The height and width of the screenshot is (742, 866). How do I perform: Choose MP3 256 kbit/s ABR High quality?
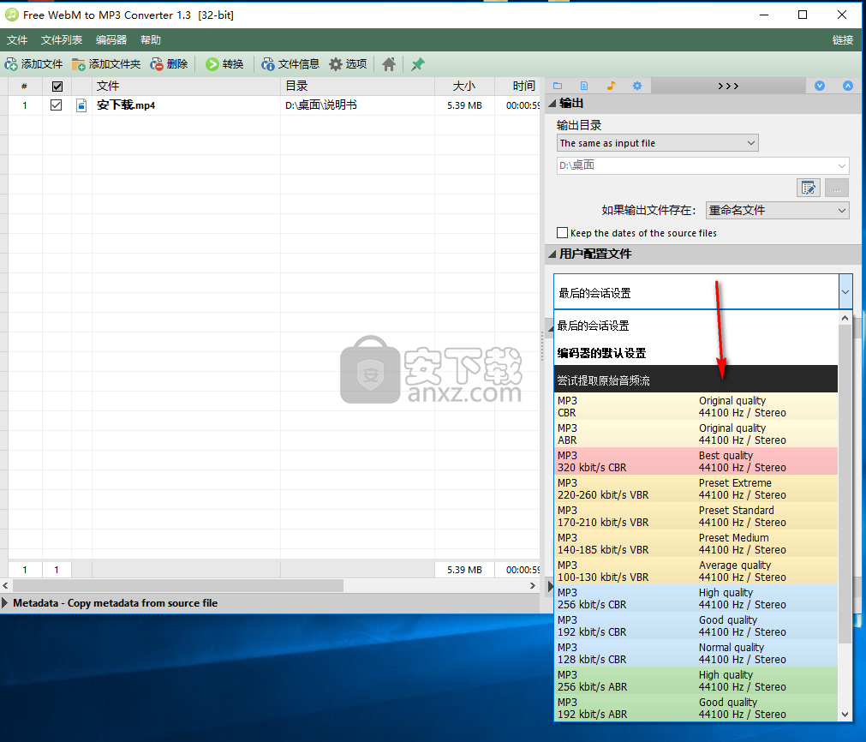click(x=696, y=680)
